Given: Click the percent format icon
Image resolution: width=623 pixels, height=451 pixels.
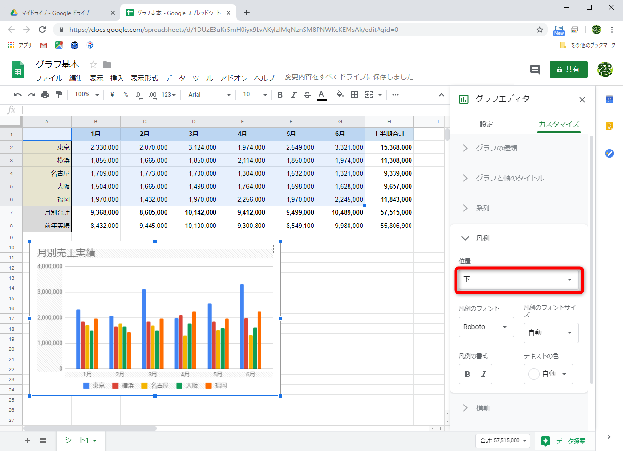Looking at the screenshot, I should (x=125, y=95).
